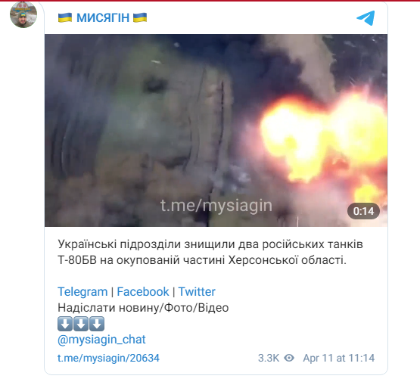Click the 3.3K views count
Viewport: 420px width, 382px height.
pyautogui.click(x=269, y=359)
